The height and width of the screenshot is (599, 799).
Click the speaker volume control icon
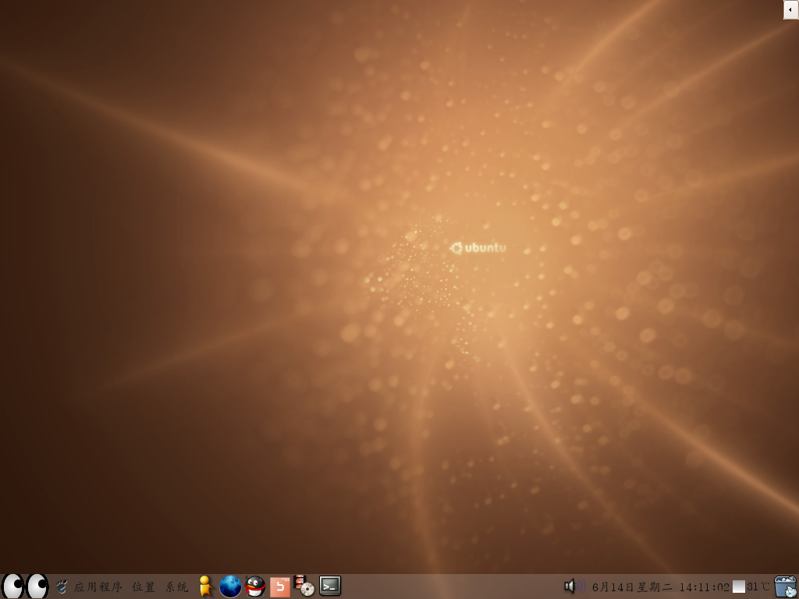574,587
